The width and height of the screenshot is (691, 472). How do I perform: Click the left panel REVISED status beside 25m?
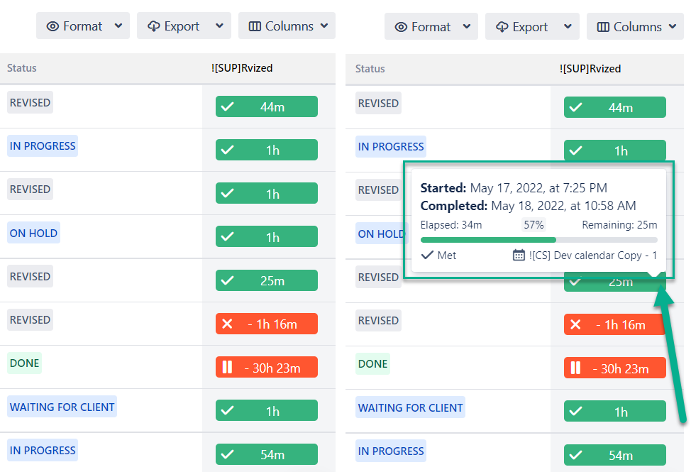pos(30,276)
